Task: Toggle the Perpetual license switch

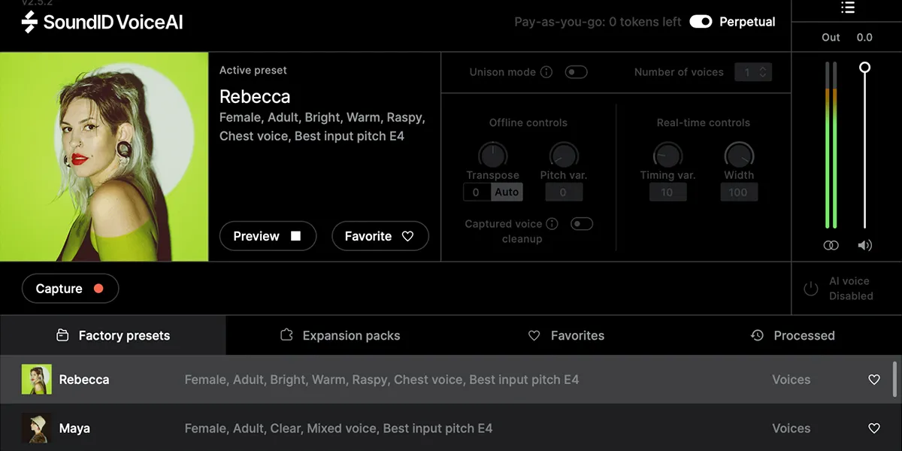Action: point(701,22)
